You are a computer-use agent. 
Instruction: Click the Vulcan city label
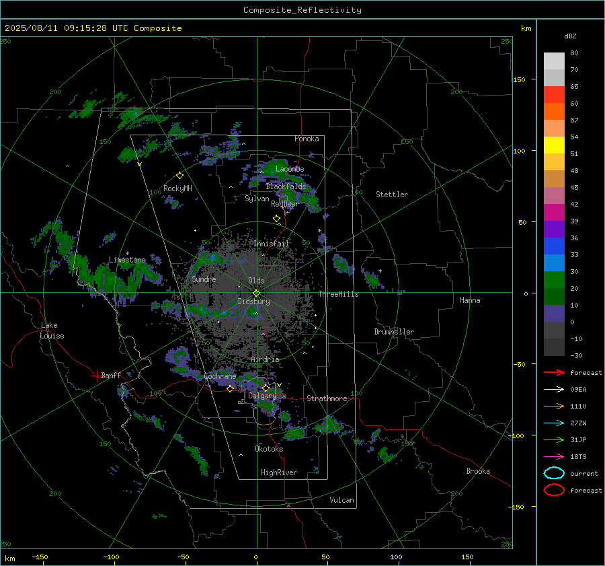[341, 500]
